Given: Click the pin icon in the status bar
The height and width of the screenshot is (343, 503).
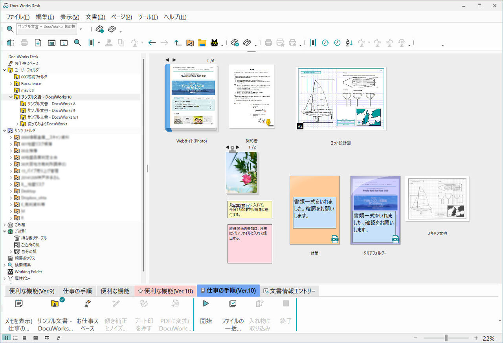Looking at the screenshot, I should click(x=58, y=338).
